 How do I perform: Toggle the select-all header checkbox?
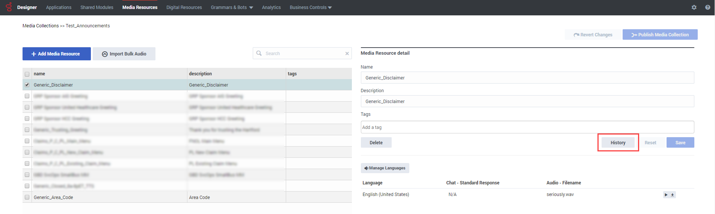click(x=27, y=74)
